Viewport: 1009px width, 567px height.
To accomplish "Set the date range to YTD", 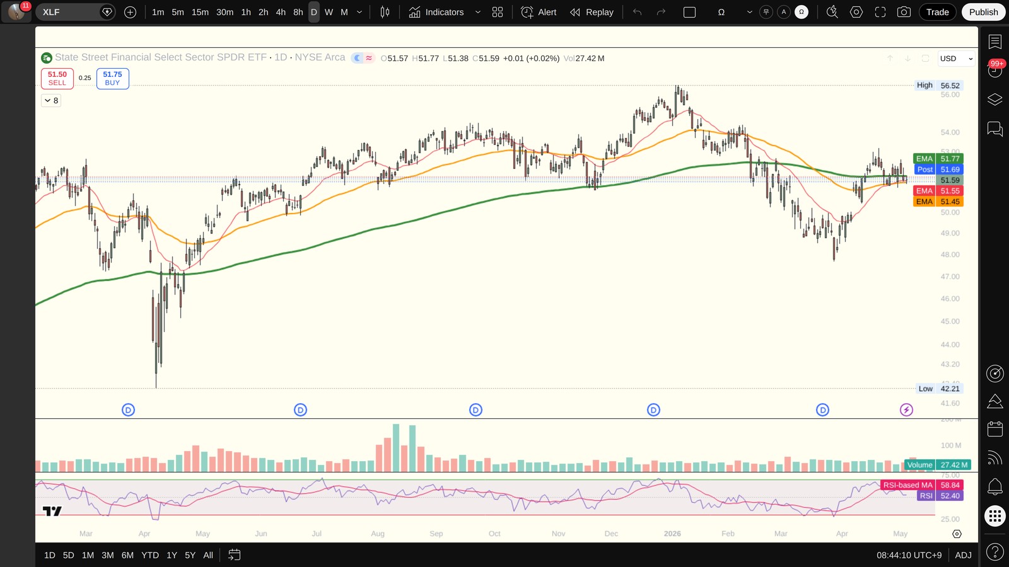I will coord(150,555).
